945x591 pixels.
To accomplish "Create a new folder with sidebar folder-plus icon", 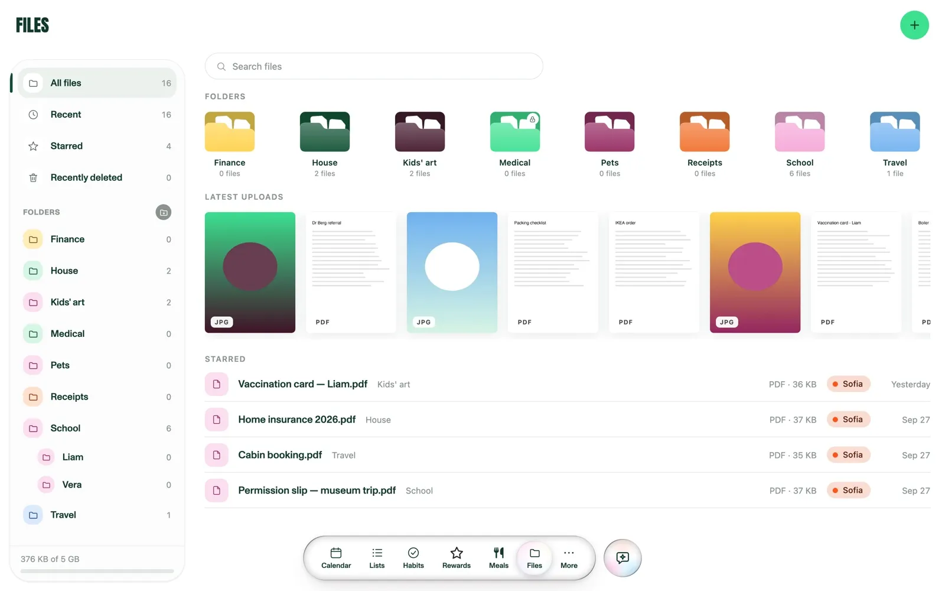I will point(164,212).
